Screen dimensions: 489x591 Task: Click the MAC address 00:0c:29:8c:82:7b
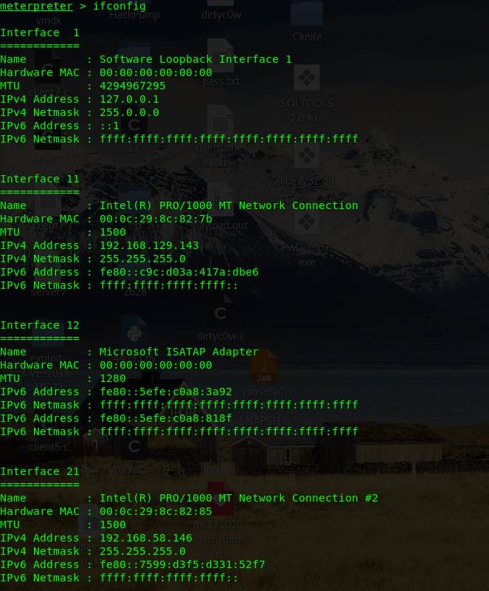coord(156,219)
